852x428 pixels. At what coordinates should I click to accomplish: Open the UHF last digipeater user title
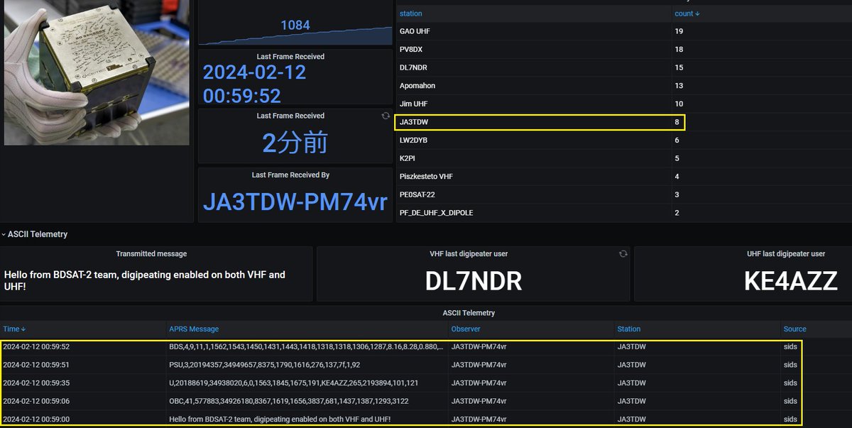[x=786, y=253]
